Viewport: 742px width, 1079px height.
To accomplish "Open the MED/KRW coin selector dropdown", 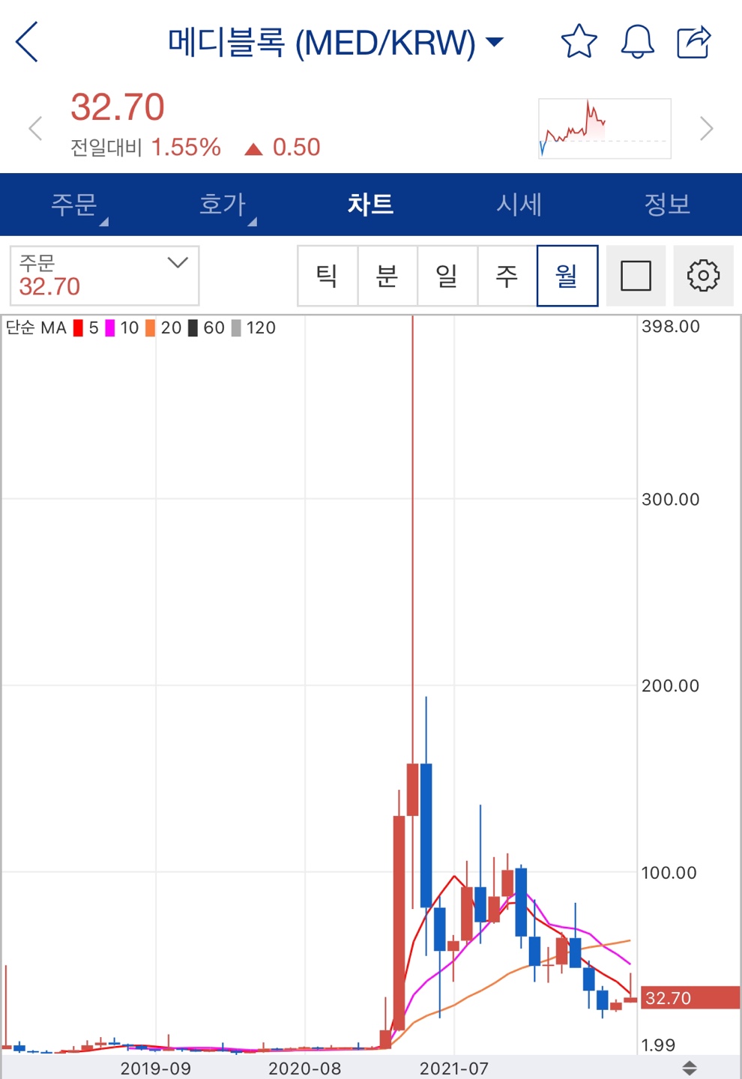I will click(x=335, y=42).
